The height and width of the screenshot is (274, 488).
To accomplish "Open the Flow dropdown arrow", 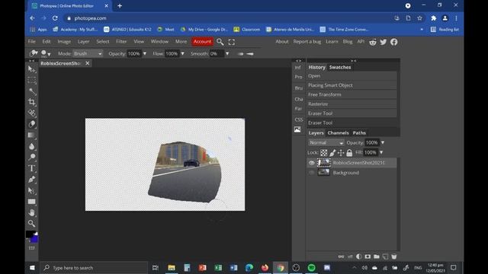I will click(183, 54).
